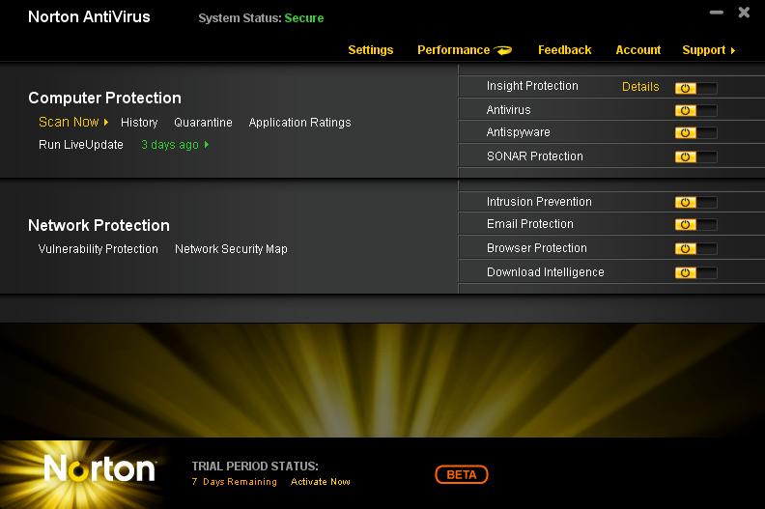This screenshot has height=509, width=765.
Task: Expand the Scan Now options
Action: 105,123
